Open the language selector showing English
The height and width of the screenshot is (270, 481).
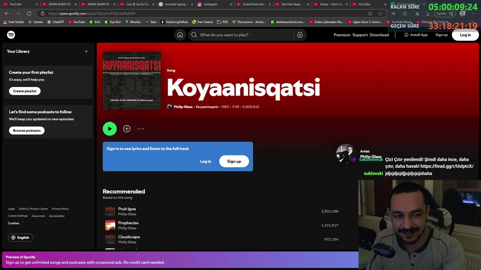(x=21, y=237)
